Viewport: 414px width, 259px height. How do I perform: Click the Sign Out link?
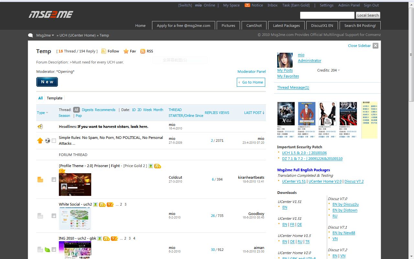[371, 5]
